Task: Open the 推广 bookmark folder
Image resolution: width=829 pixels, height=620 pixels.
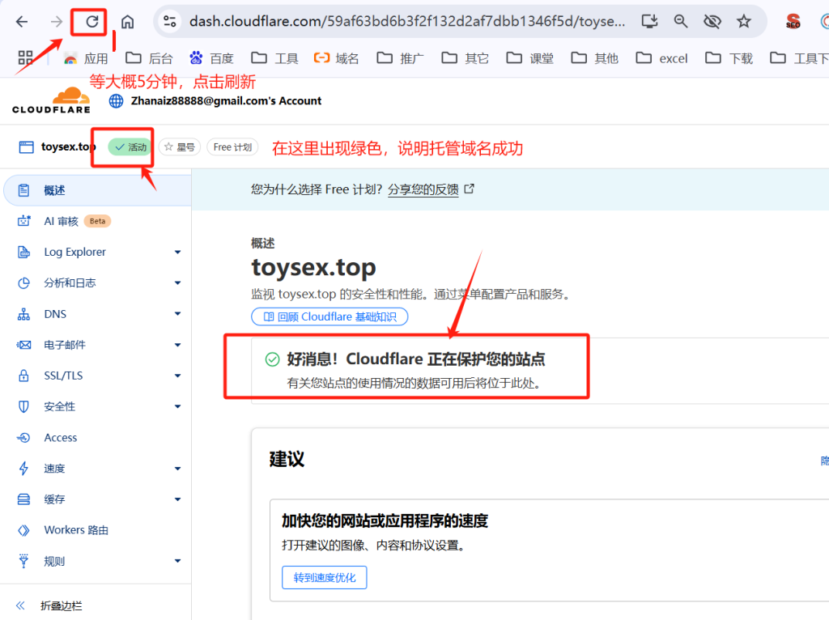Action: 400,58
